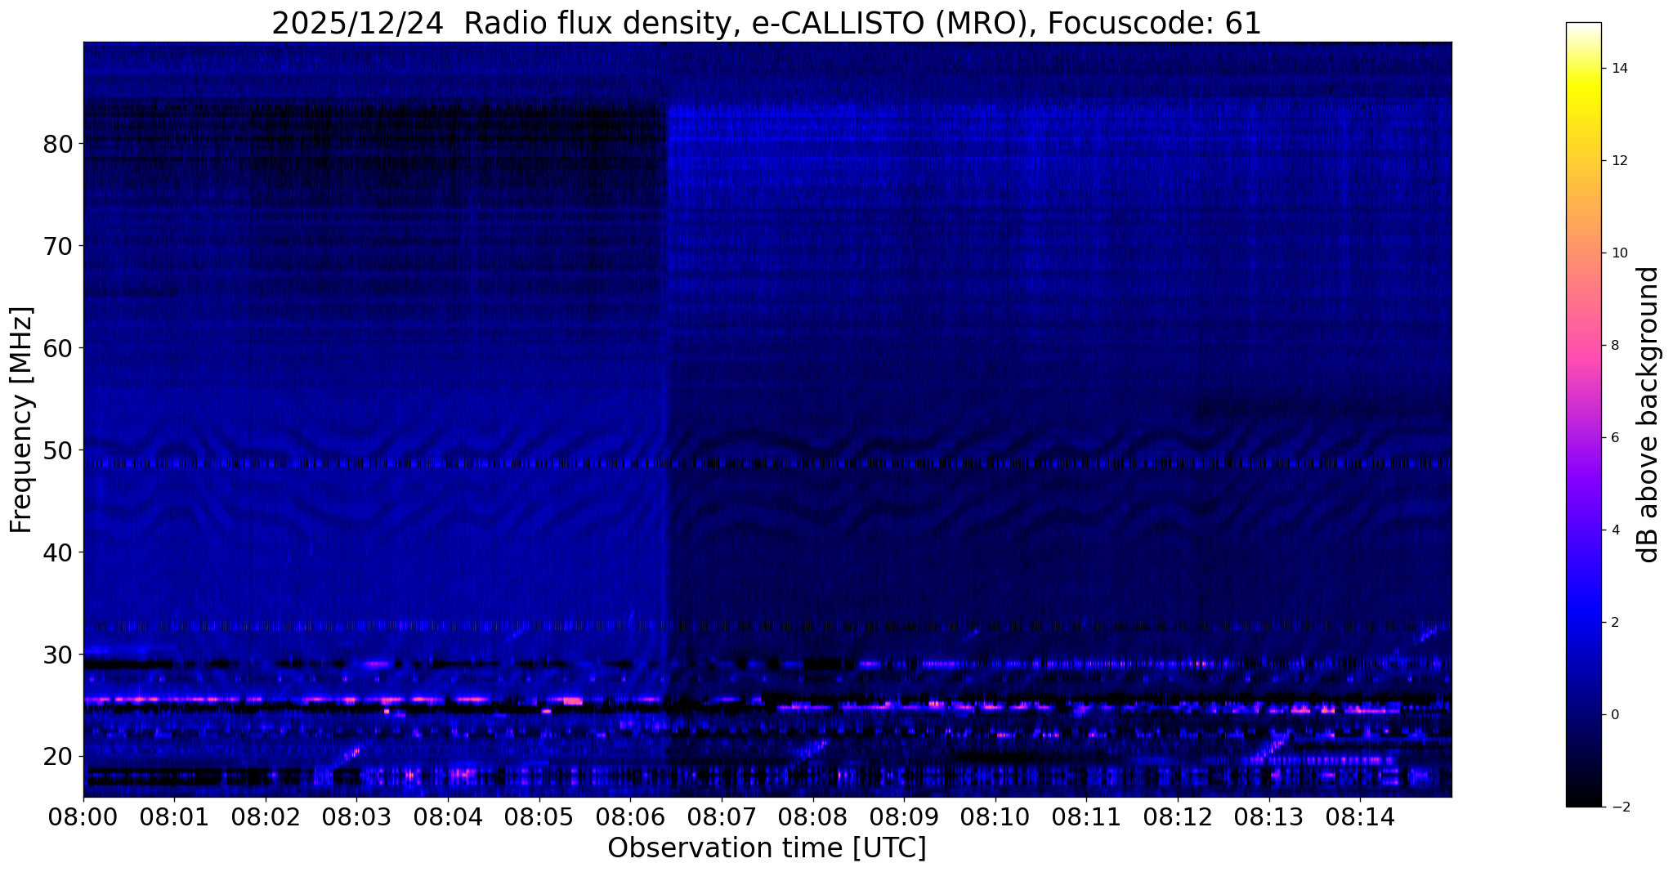Click the 08:09 time tick label
This screenshot has width=1673, height=872.
click(904, 817)
